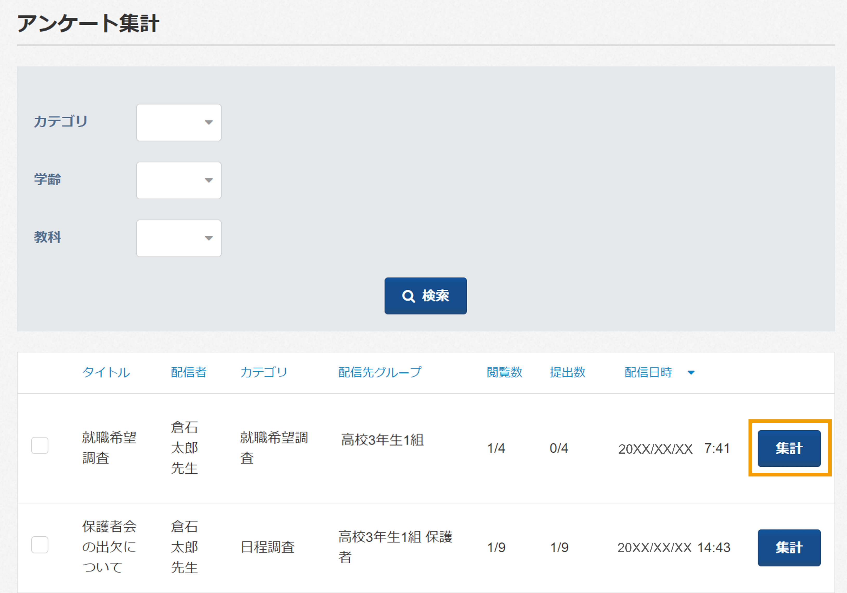Sort by 配信日時 column header

tap(648, 372)
